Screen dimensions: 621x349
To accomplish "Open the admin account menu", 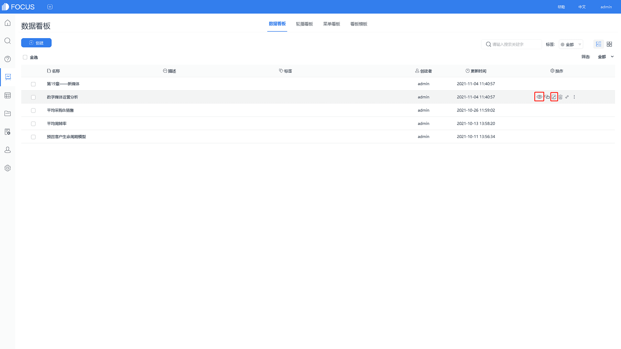I will click(606, 7).
